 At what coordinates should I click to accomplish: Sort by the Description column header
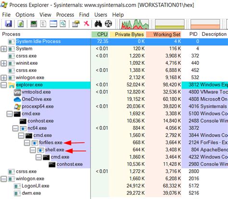pyautogui.click(x=214, y=34)
